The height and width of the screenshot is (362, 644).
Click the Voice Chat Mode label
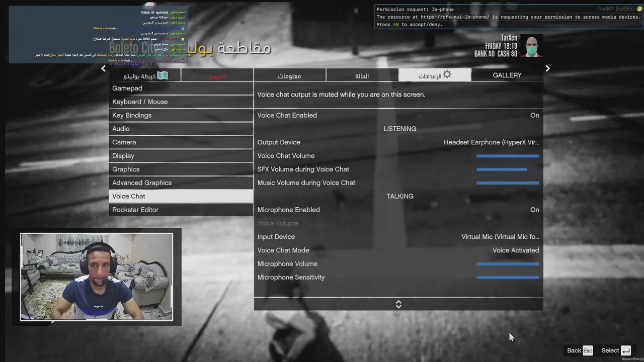point(283,250)
